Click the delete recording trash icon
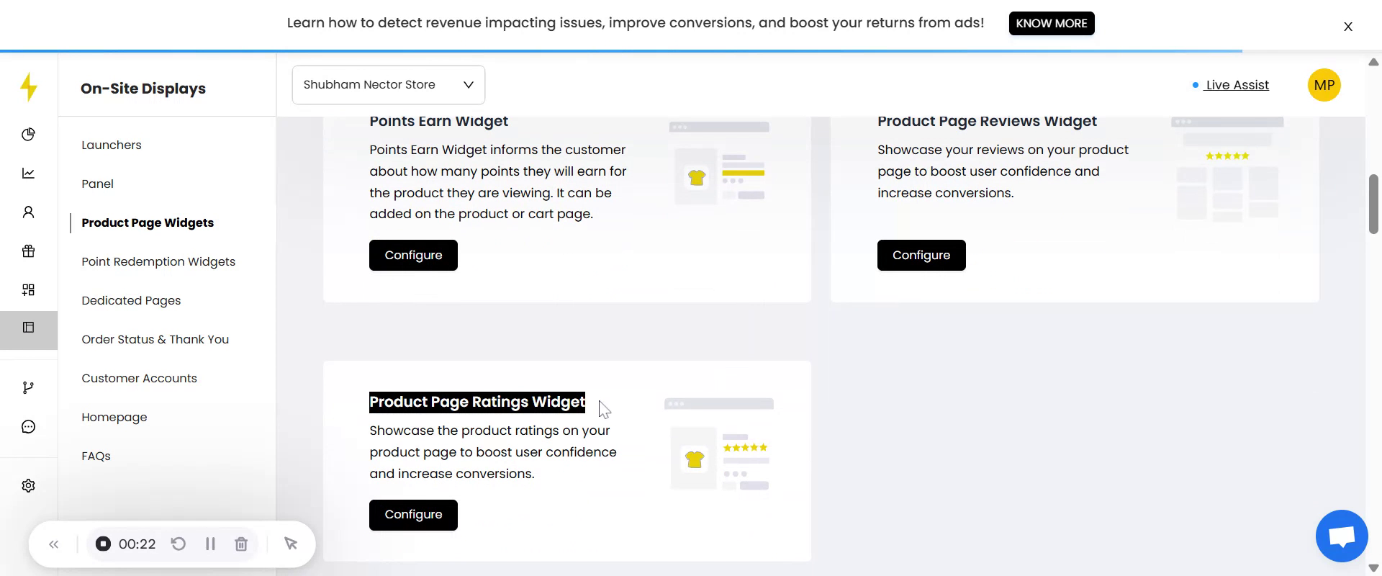 (241, 544)
